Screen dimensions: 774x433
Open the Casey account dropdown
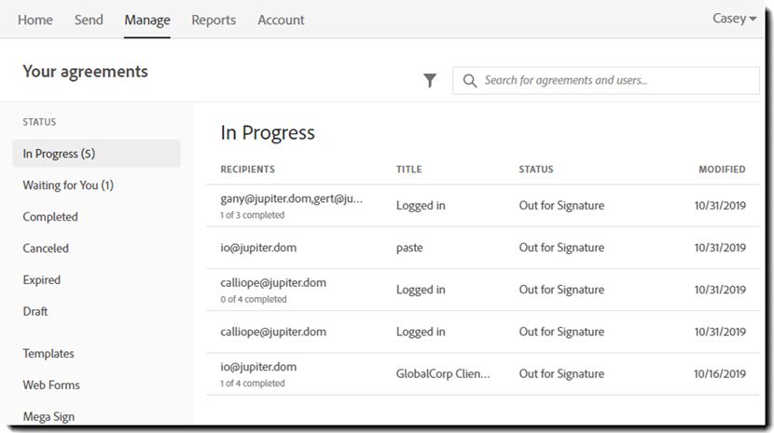pyautogui.click(x=734, y=19)
